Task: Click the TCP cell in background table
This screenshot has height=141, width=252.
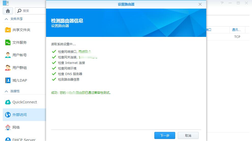Action: [x=237, y=37]
